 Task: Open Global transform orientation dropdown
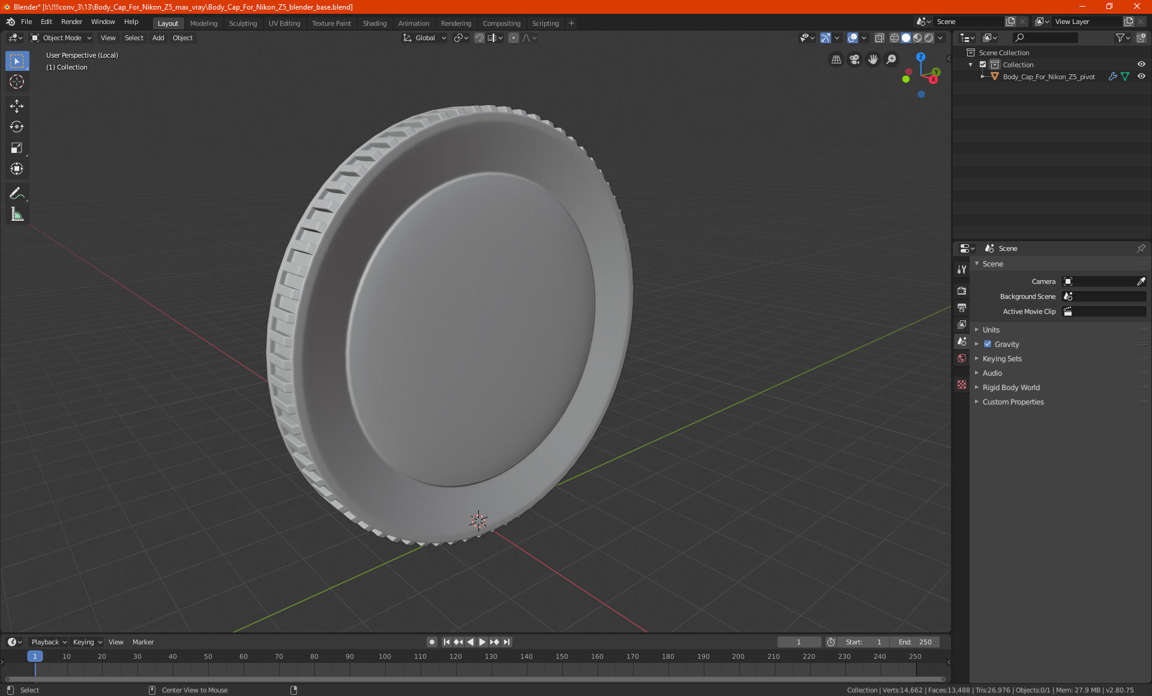pyautogui.click(x=424, y=38)
